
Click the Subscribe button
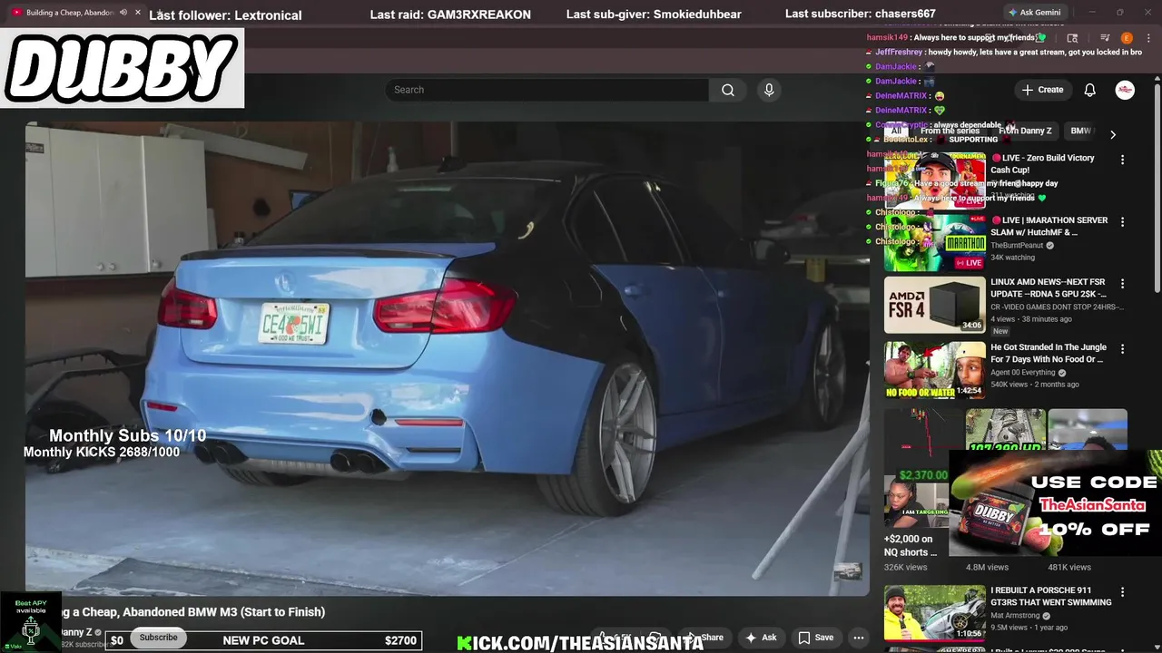click(159, 638)
